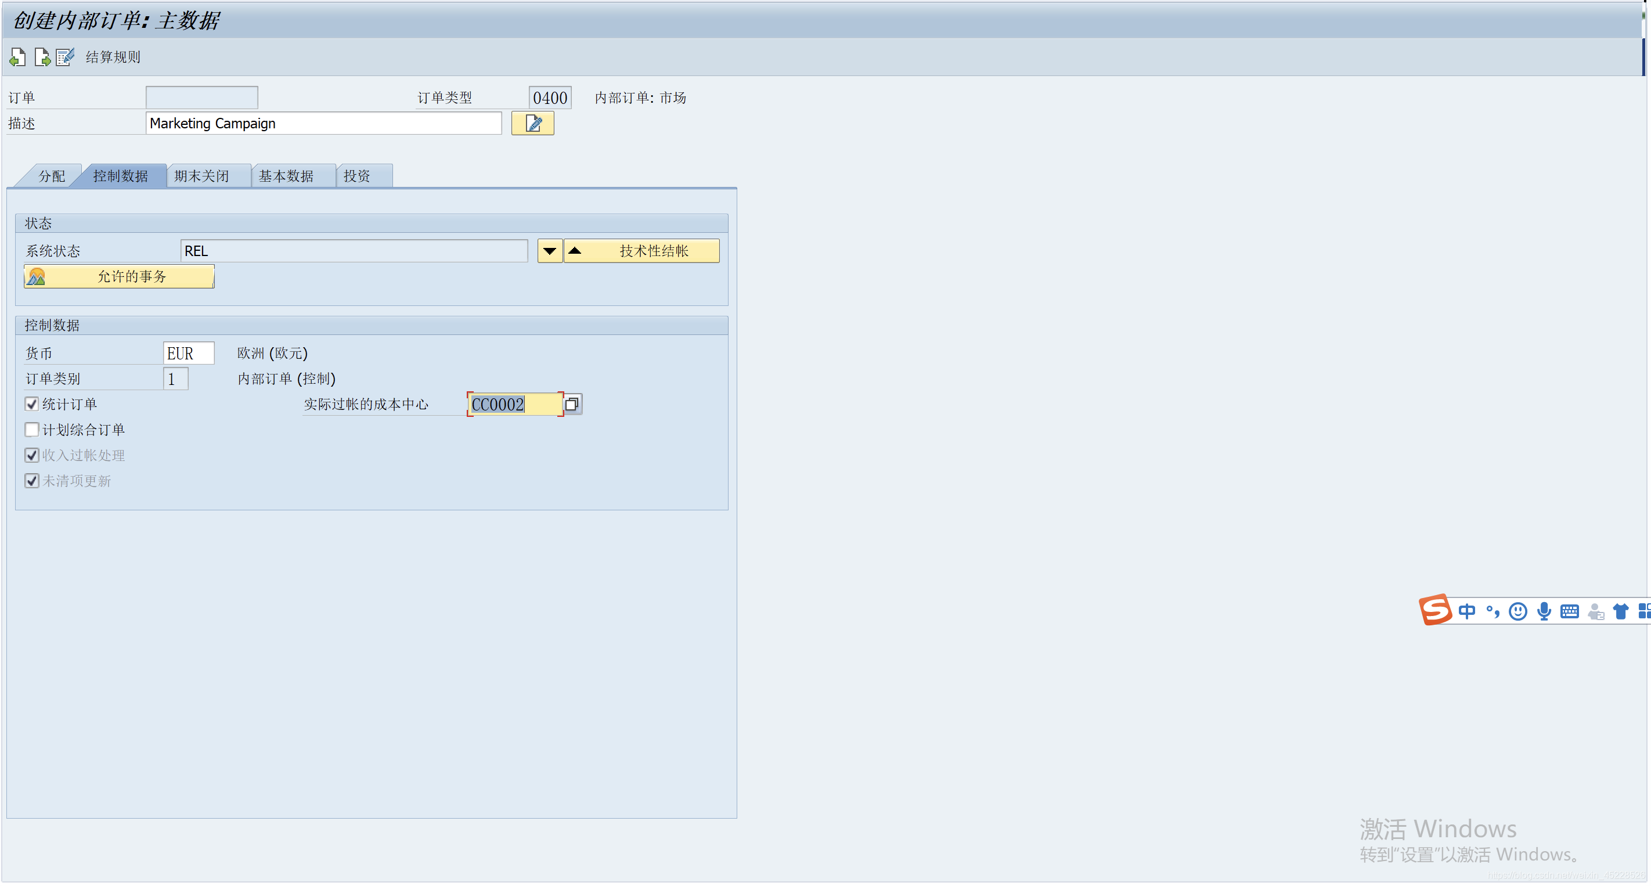The width and height of the screenshot is (1651, 886).
Task: Click the settlement rule calculator-pen icon
Action: (66, 57)
